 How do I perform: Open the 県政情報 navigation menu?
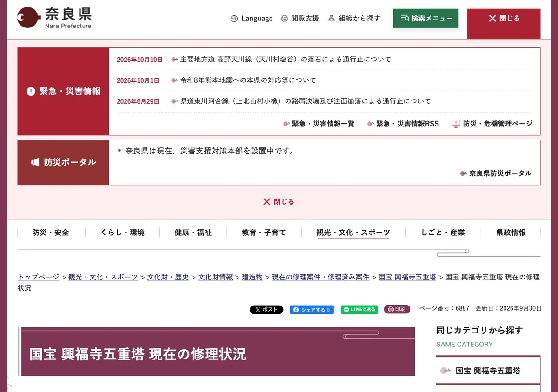point(511,233)
